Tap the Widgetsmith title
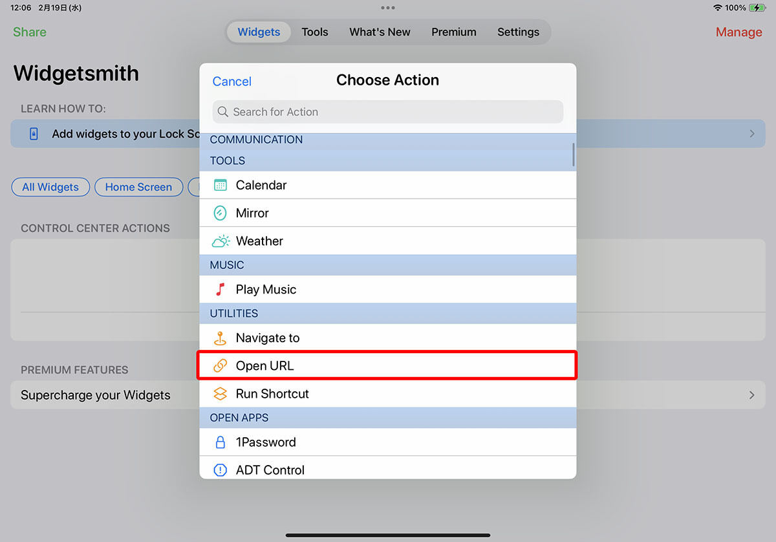 click(76, 73)
